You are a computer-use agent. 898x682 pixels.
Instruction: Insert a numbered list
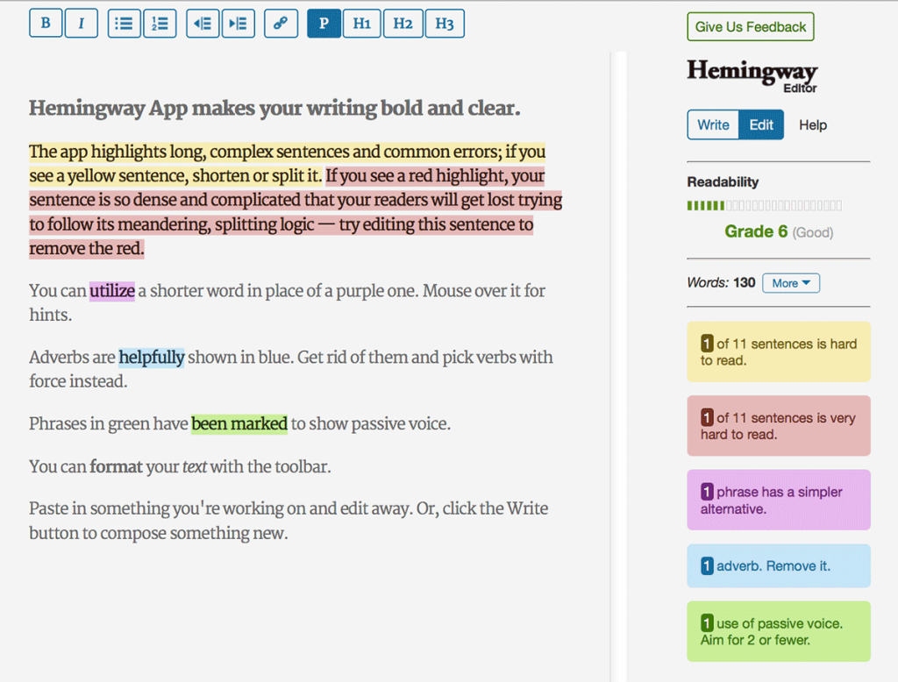[160, 24]
